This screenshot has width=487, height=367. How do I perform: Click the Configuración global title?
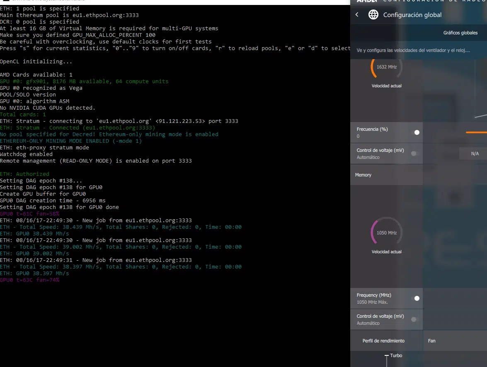(x=412, y=15)
